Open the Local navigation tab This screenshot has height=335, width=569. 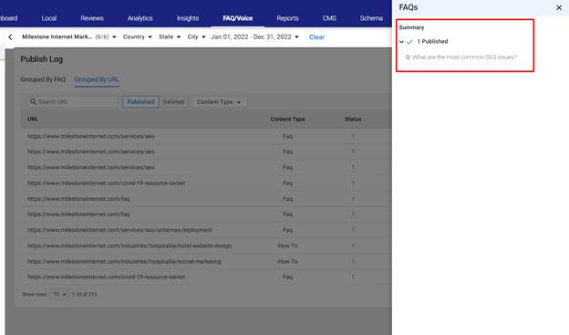click(x=49, y=18)
